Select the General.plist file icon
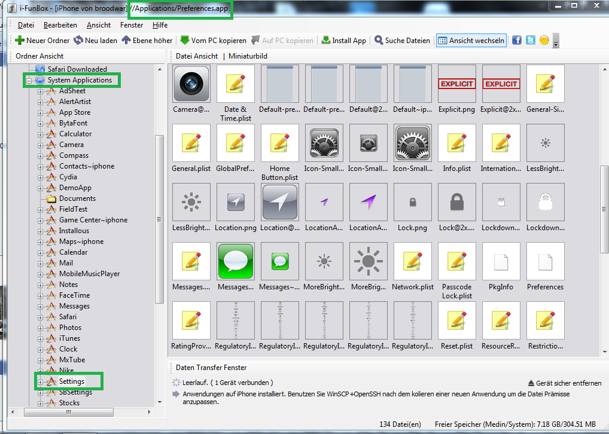The height and width of the screenshot is (434, 609). [x=191, y=143]
